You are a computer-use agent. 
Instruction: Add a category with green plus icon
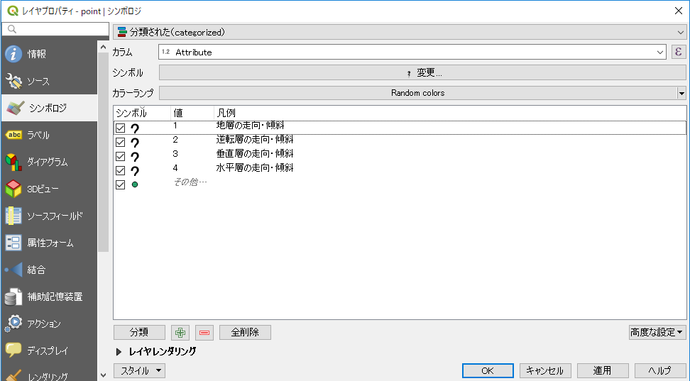point(180,333)
